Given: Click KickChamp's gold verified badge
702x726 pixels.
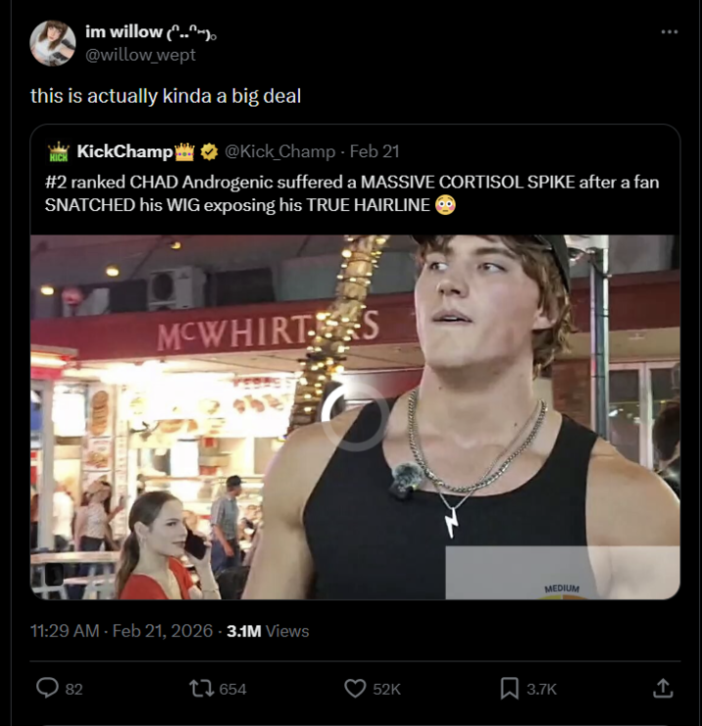Looking at the screenshot, I should tap(210, 151).
